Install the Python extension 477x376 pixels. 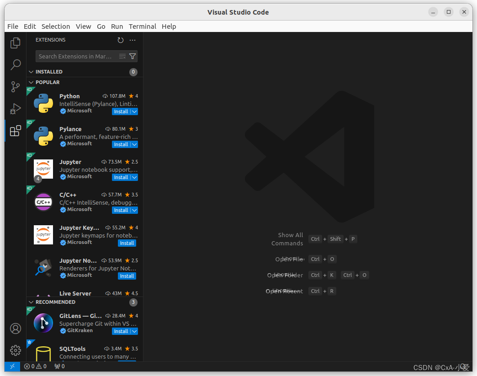click(x=121, y=111)
